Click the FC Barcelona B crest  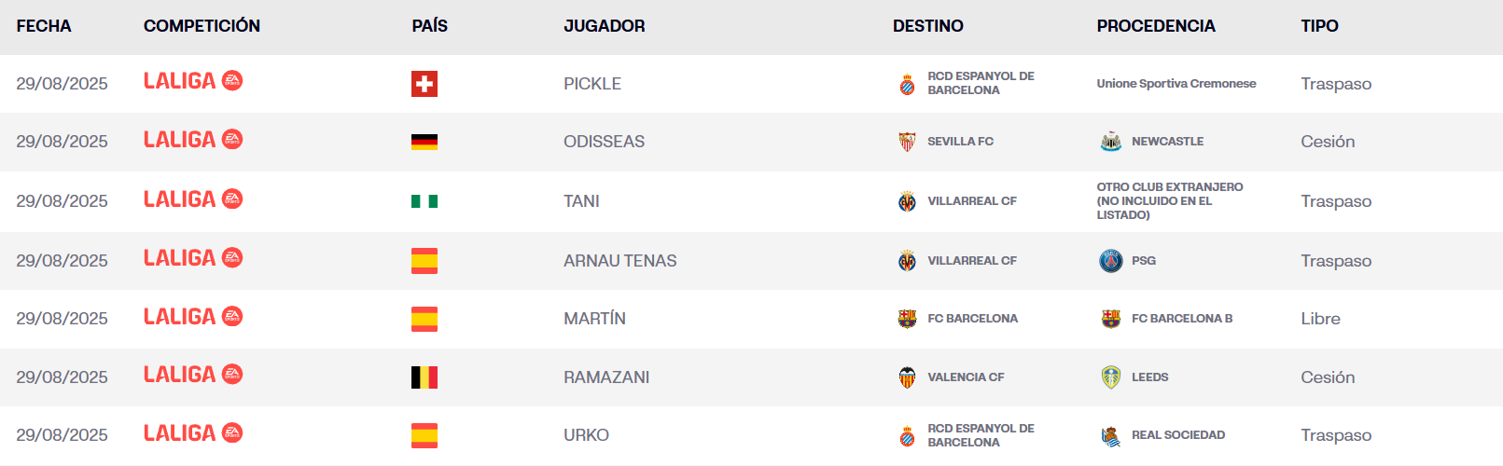point(1110,319)
